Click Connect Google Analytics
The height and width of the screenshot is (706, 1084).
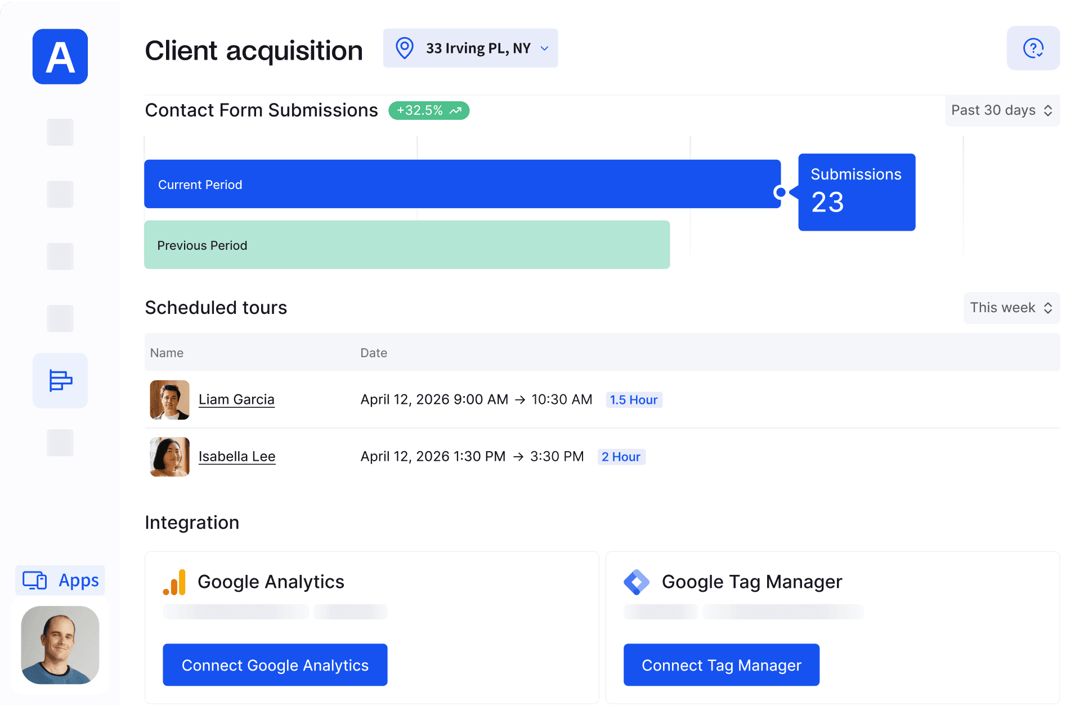275,664
